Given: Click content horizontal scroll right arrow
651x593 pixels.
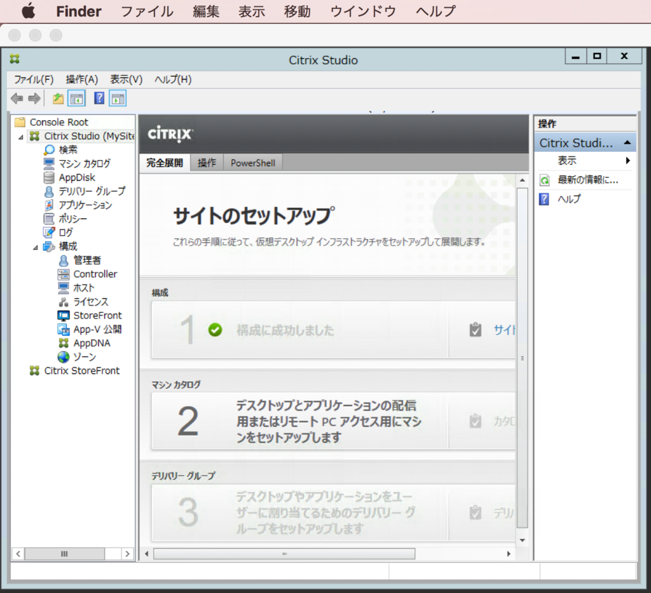Looking at the screenshot, I should pos(509,554).
